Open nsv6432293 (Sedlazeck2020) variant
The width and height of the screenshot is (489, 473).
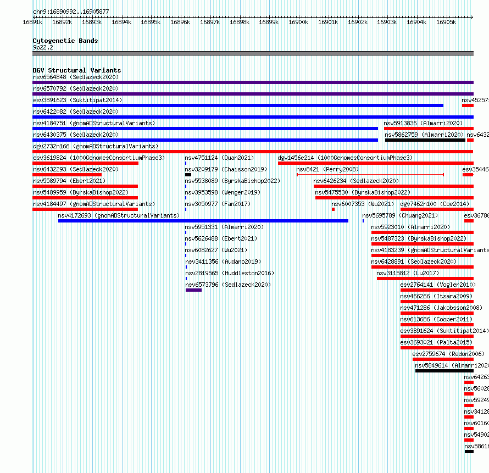(x=76, y=169)
